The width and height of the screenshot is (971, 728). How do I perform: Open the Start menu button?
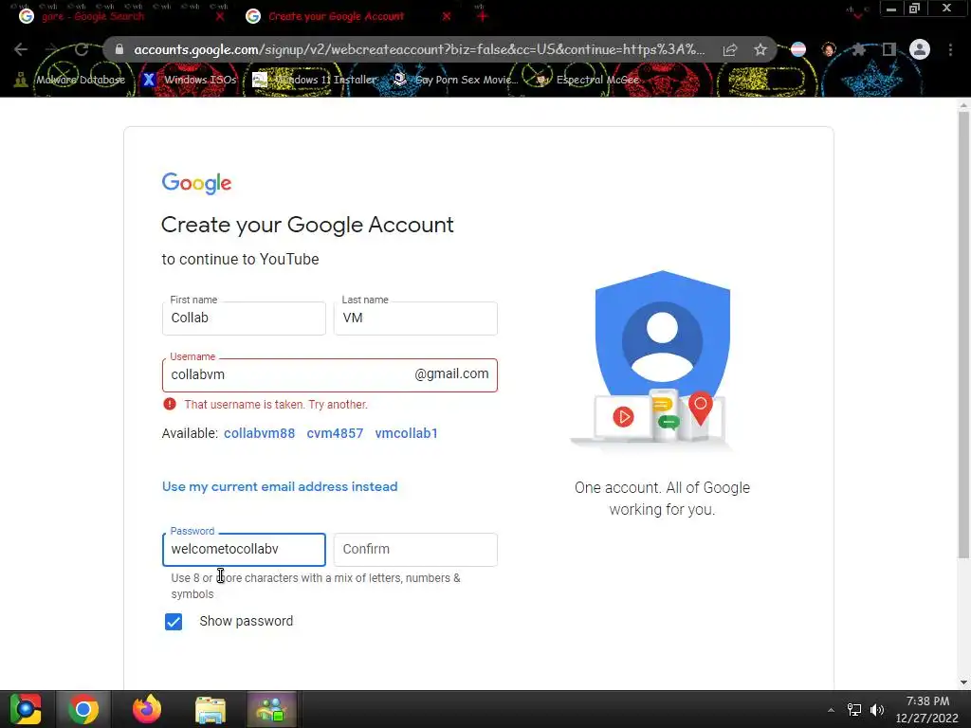tap(26, 709)
